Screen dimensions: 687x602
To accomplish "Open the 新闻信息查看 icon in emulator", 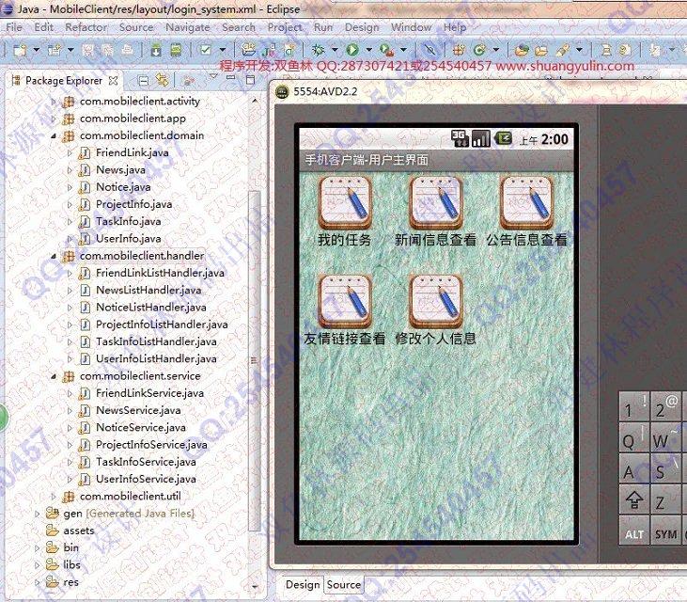I will tap(435, 202).
